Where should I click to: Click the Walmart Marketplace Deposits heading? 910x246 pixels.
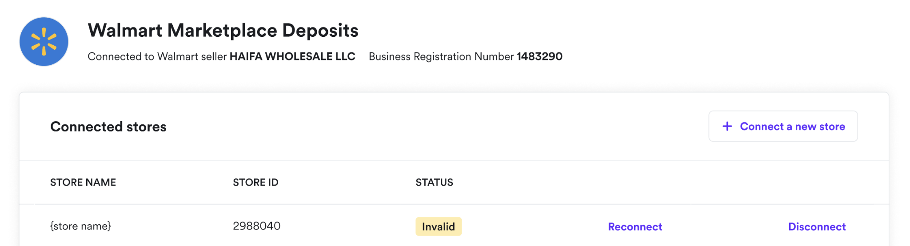tap(223, 30)
